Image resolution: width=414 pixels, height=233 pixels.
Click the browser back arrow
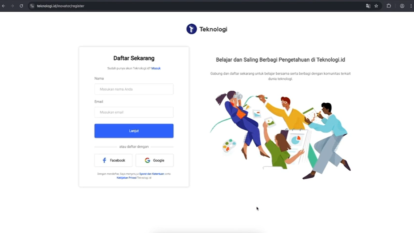pos(4,6)
